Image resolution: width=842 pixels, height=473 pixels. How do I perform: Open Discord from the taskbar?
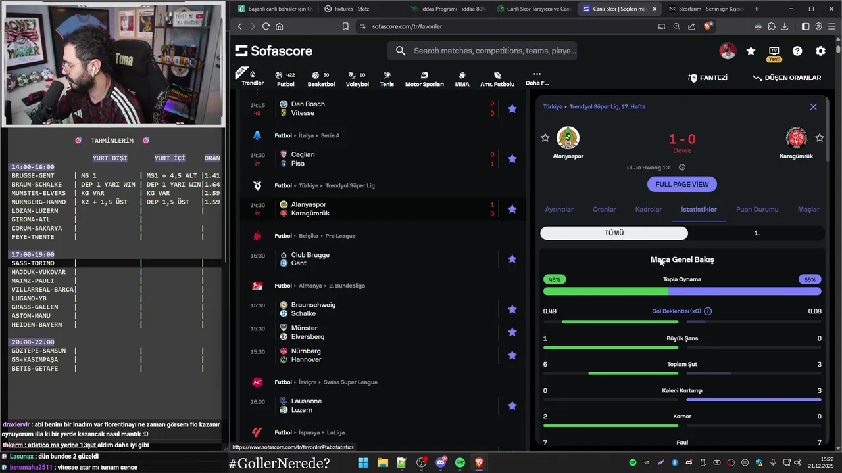coord(441,463)
